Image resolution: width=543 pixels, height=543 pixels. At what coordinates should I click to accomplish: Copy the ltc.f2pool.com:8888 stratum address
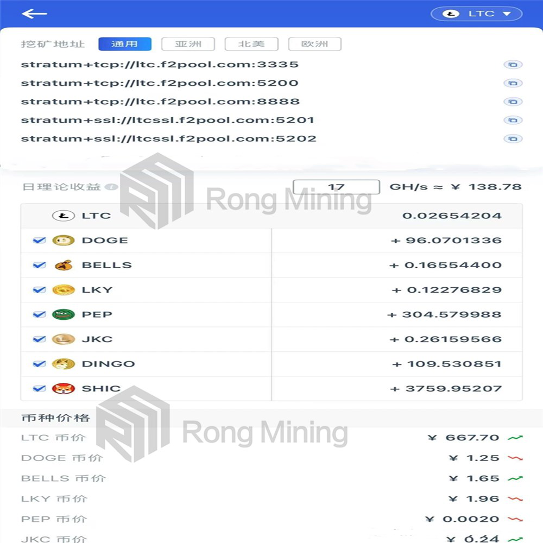tap(512, 102)
